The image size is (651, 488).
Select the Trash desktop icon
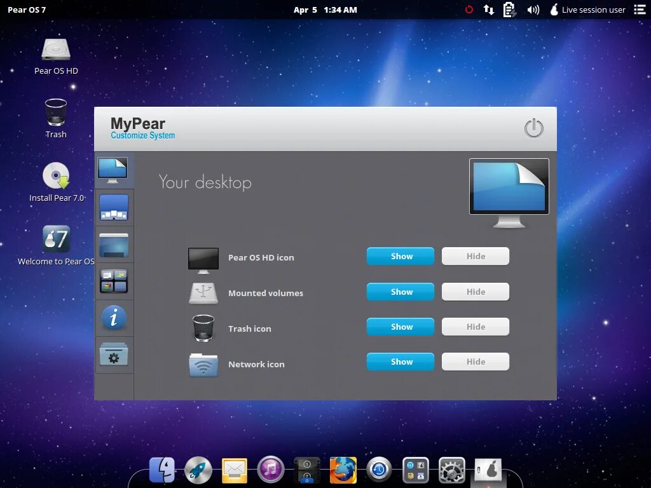point(56,118)
